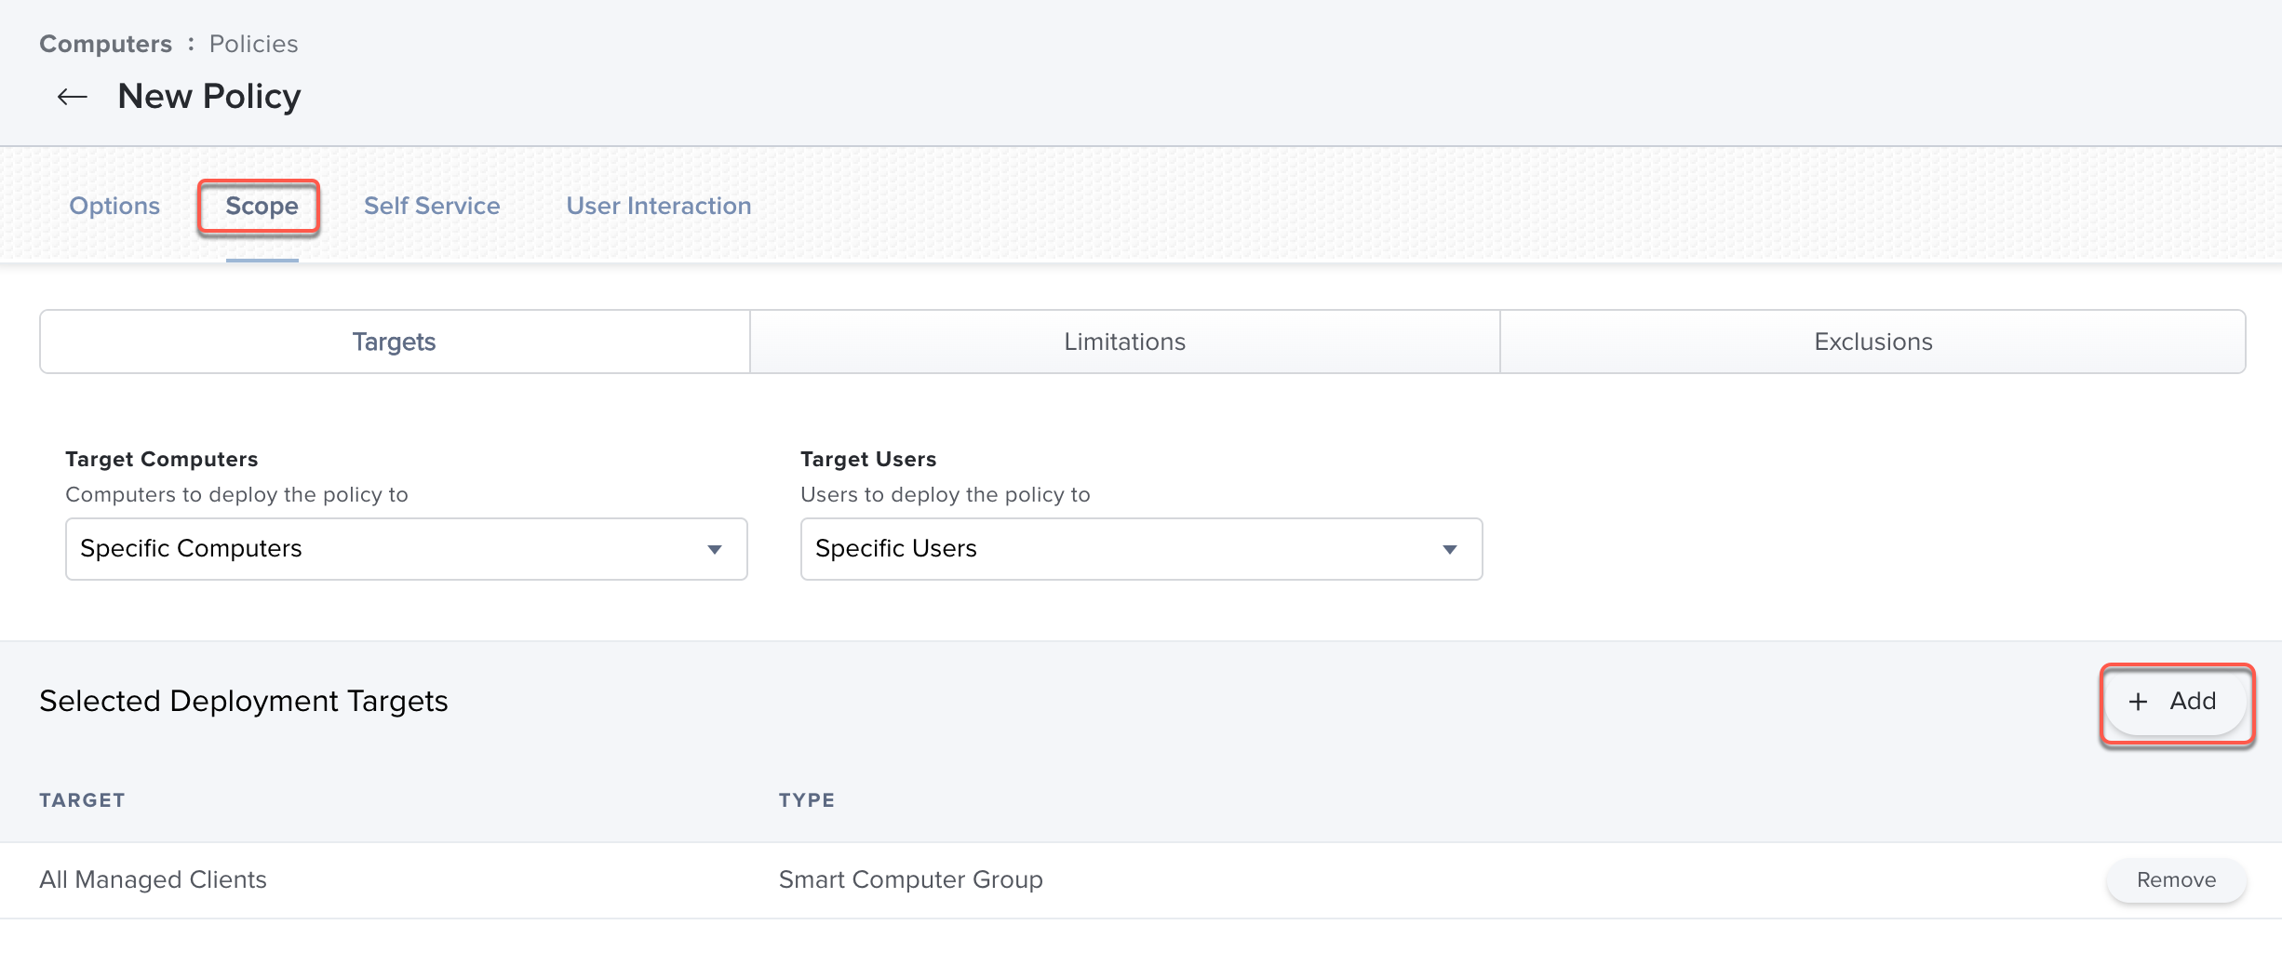Switch to the Options tab
2282x979 pixels.
[x=114, y=206]
